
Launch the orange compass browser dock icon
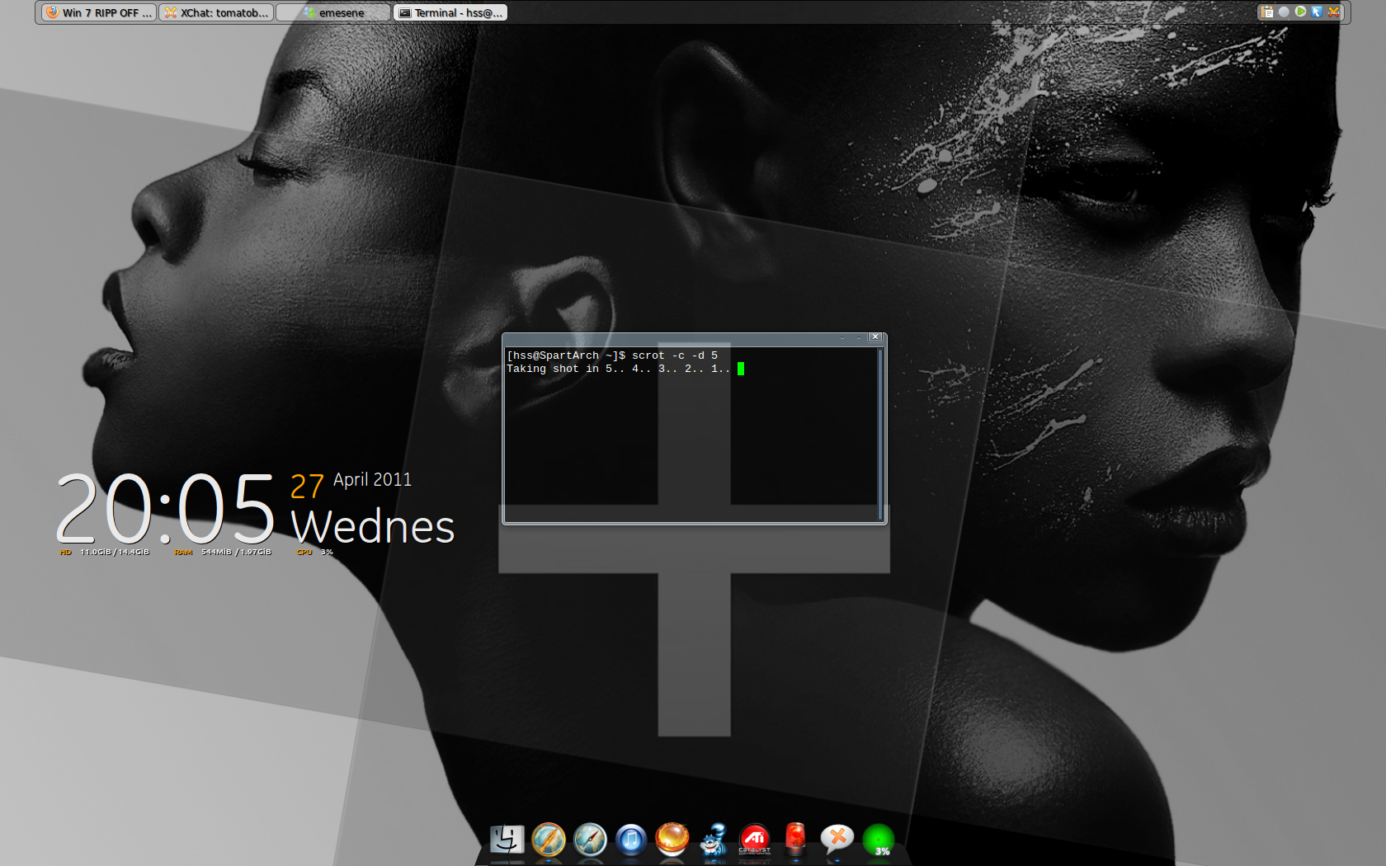tap(549, 840)
